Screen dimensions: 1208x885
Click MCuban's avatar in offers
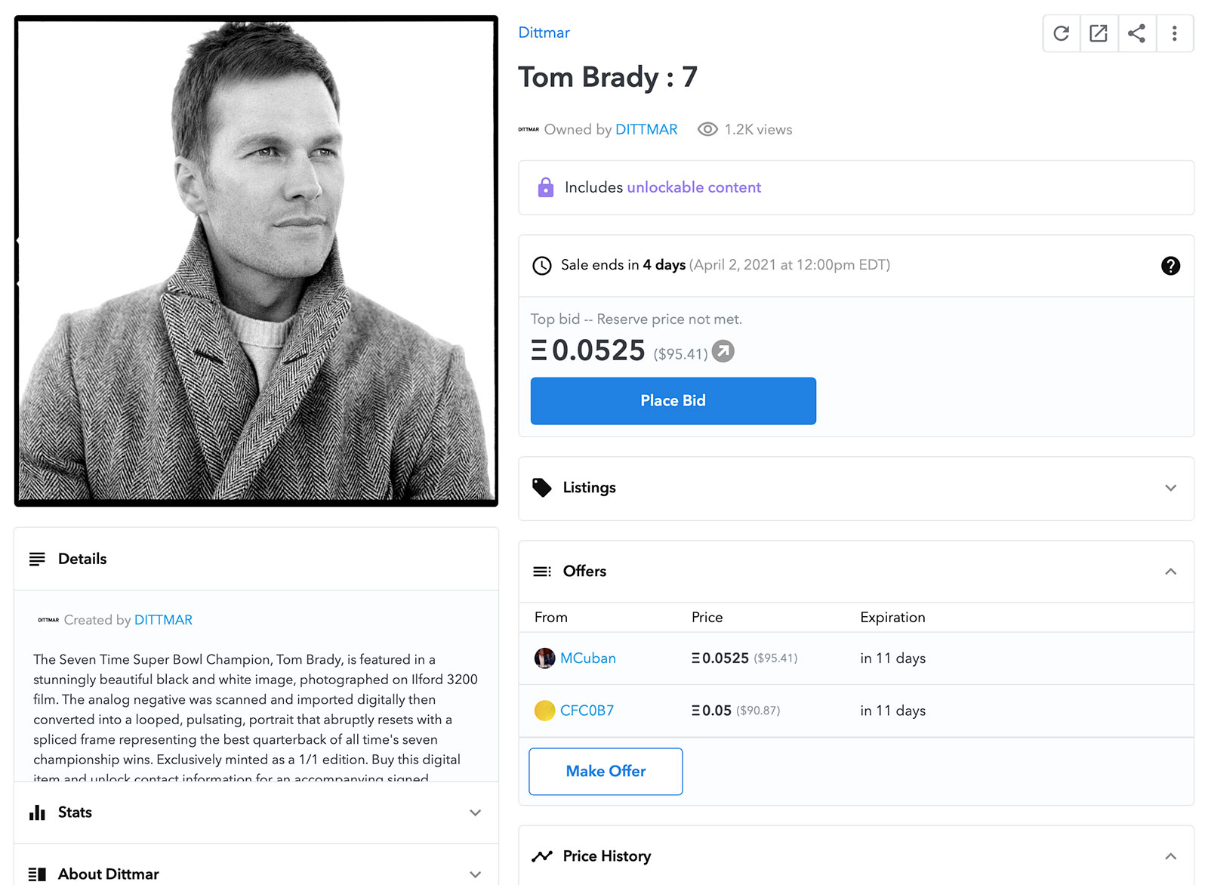tap(544, 658)
